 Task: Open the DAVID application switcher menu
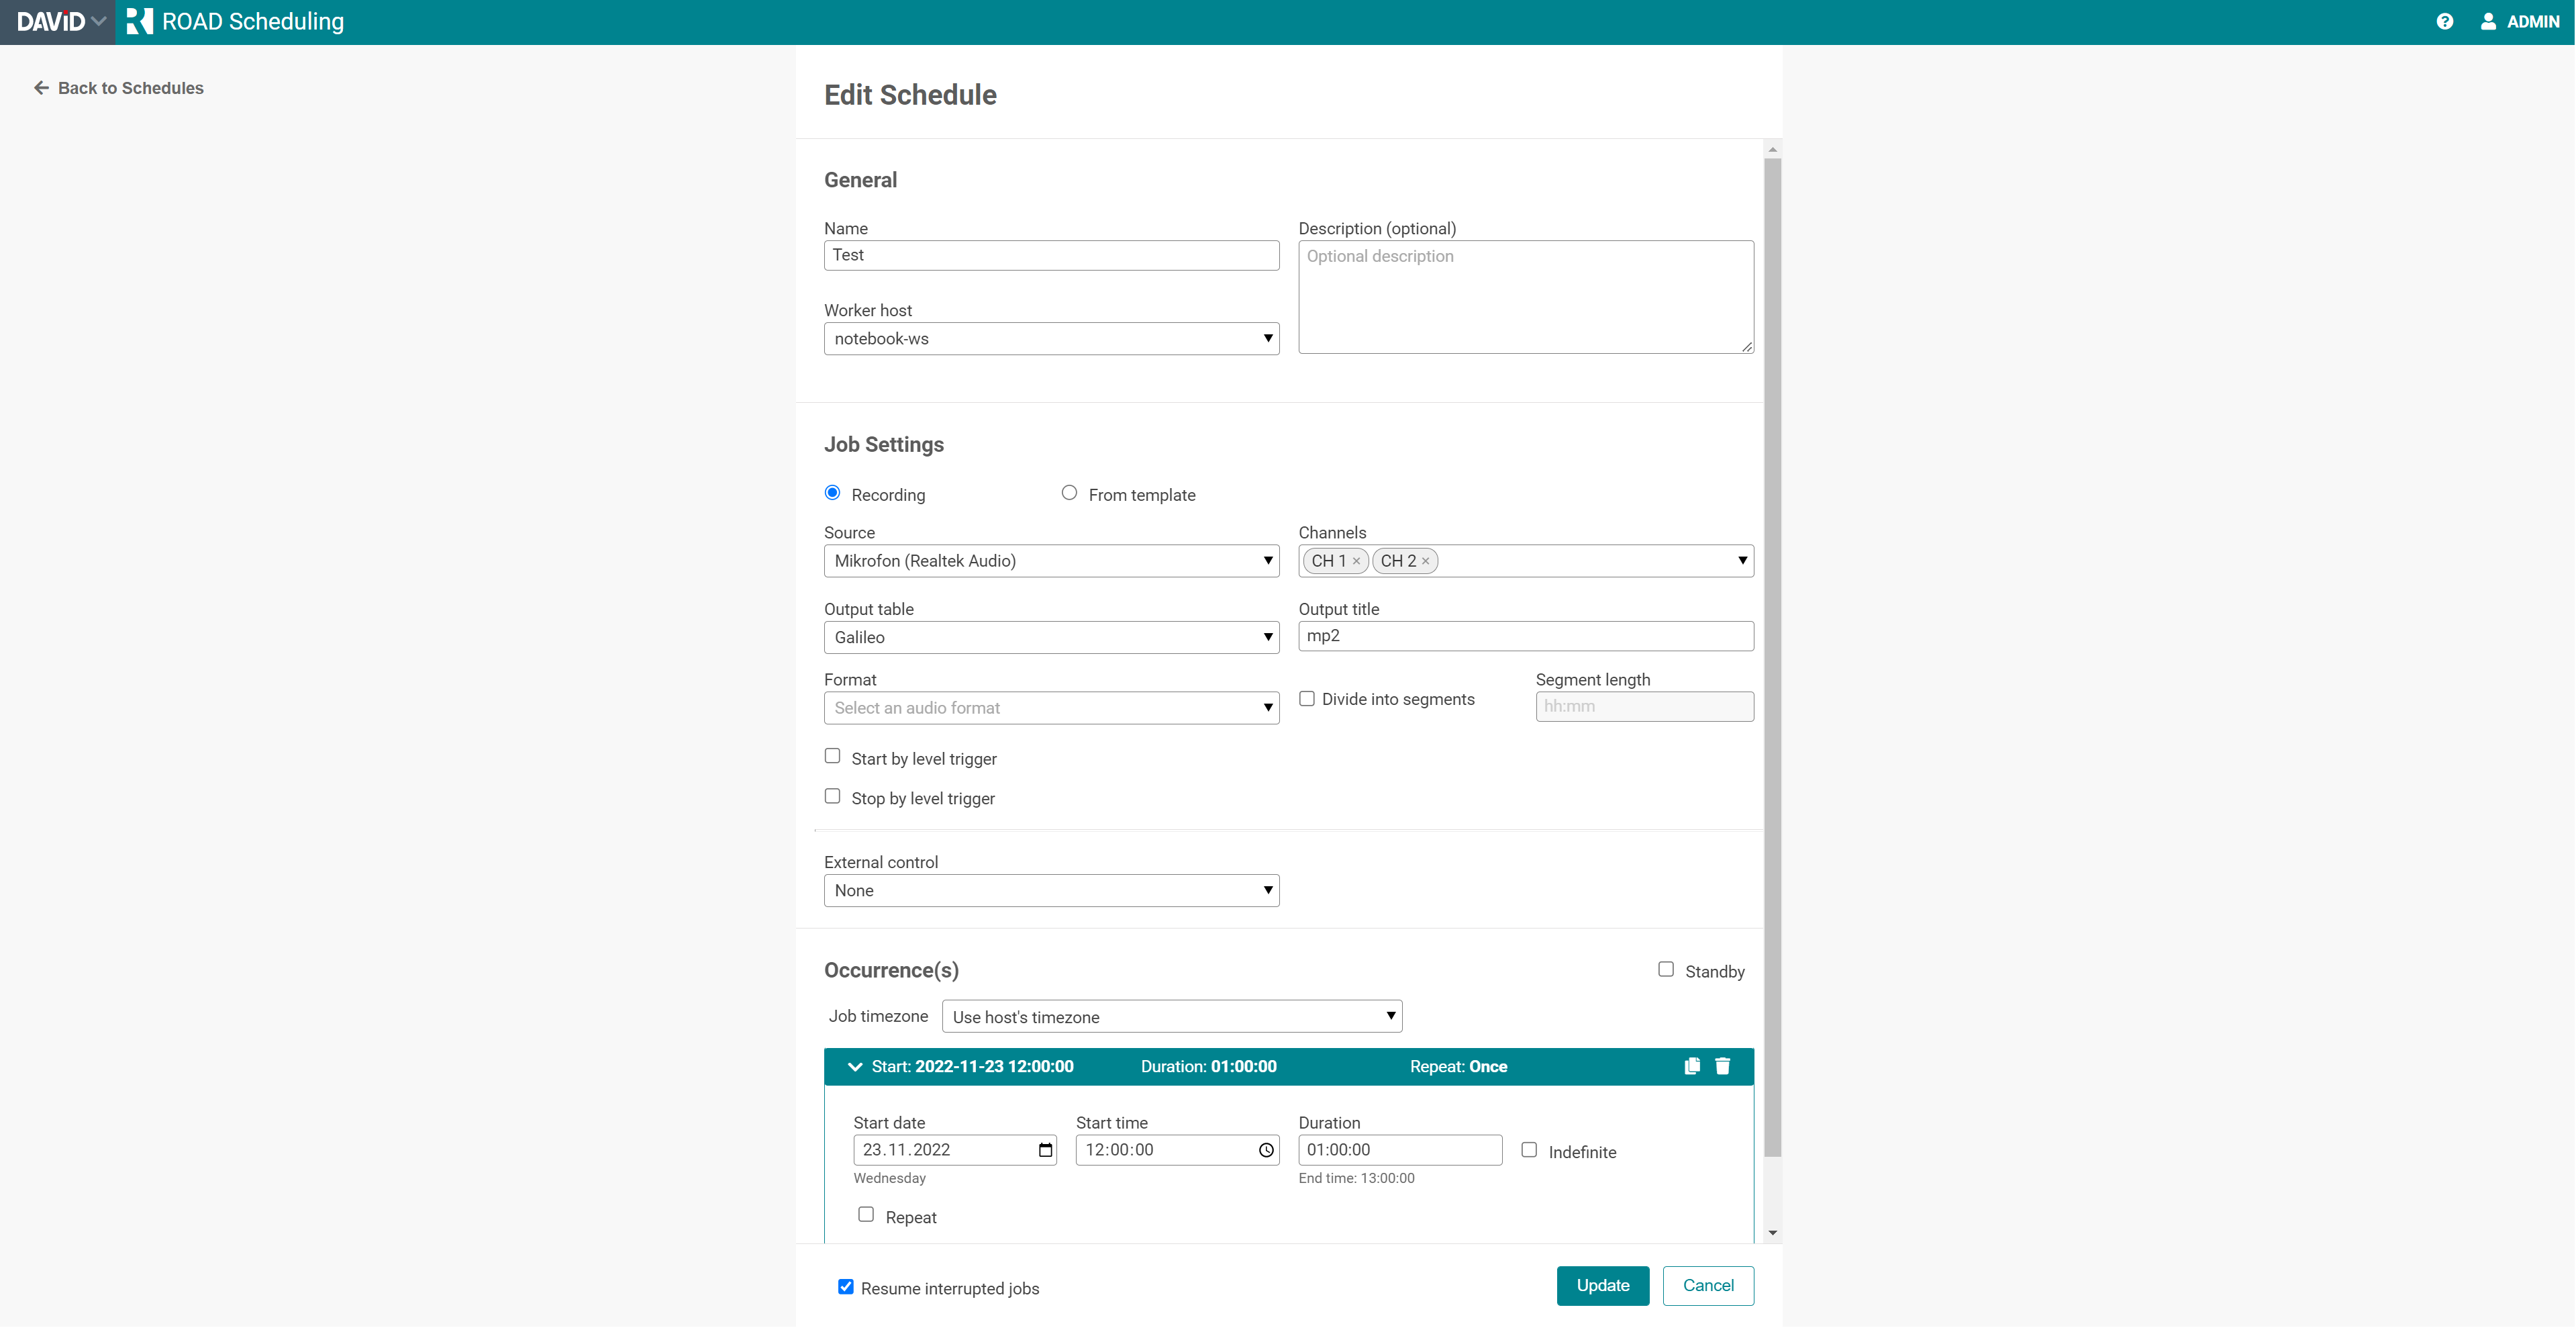60,21
